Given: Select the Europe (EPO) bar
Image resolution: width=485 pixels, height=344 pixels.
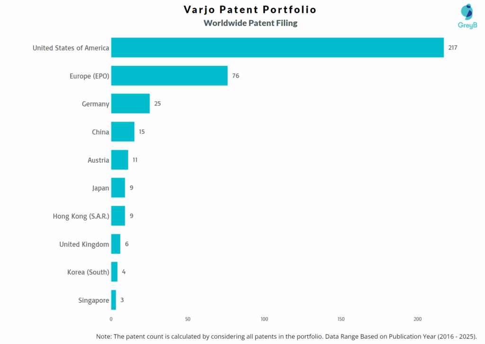Looking at the screenshot, I should coord(169,76).
